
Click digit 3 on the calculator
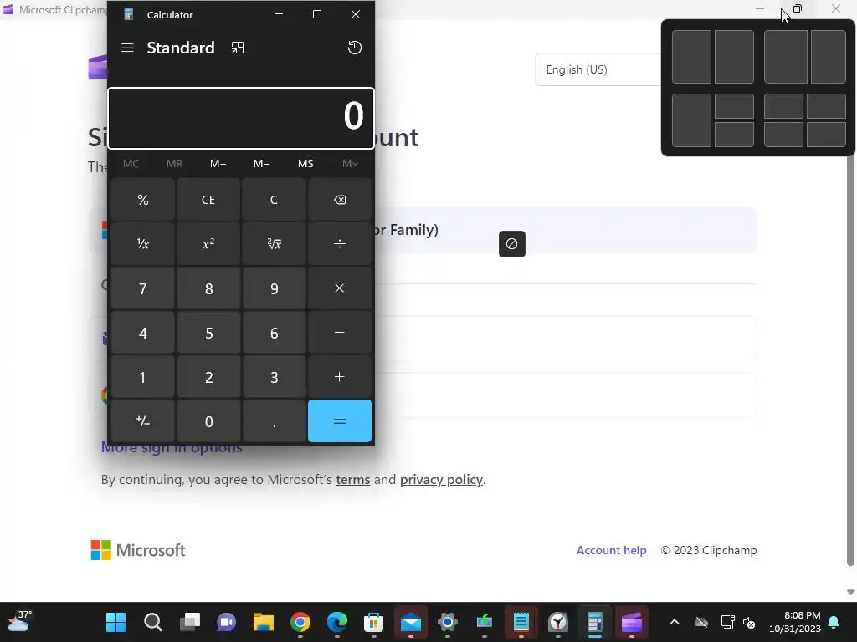pos(274,377)
